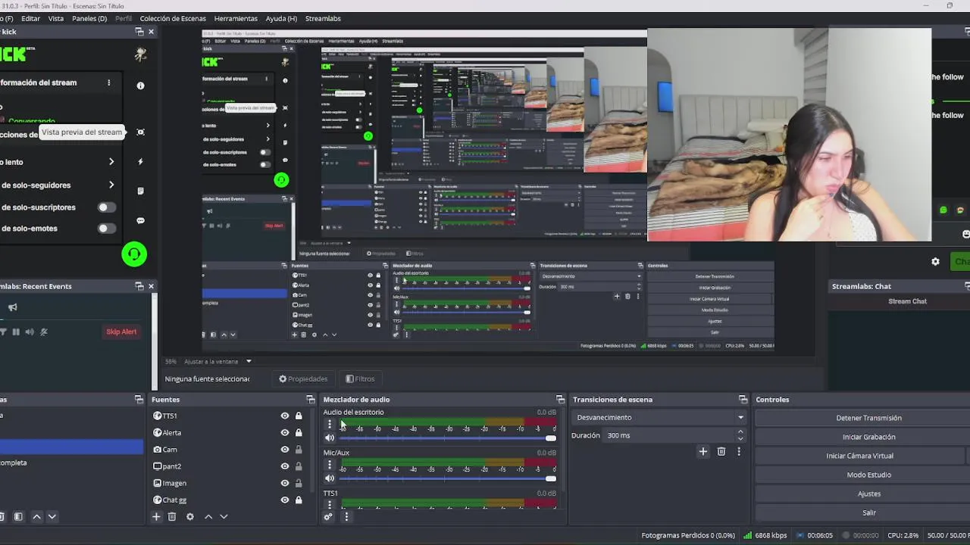The image size is (970, 545).
Task: Unlock the TTS1 source
Action: click(x=299, y=416)
